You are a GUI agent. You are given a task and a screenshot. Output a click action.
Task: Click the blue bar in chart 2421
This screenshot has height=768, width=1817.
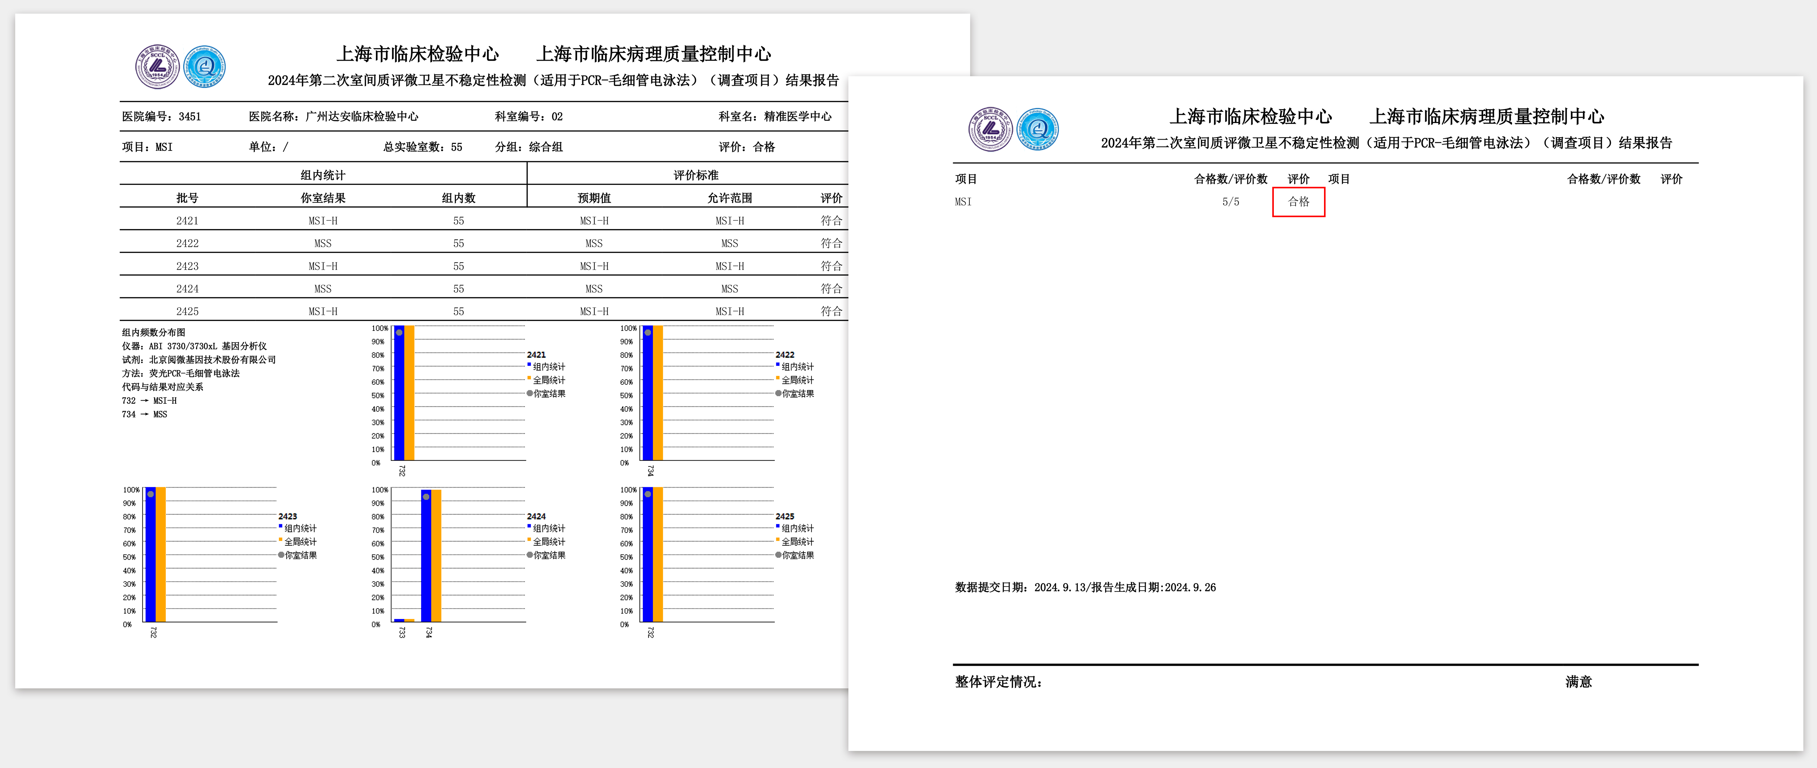pyautogui.click(x=399, y=393)
